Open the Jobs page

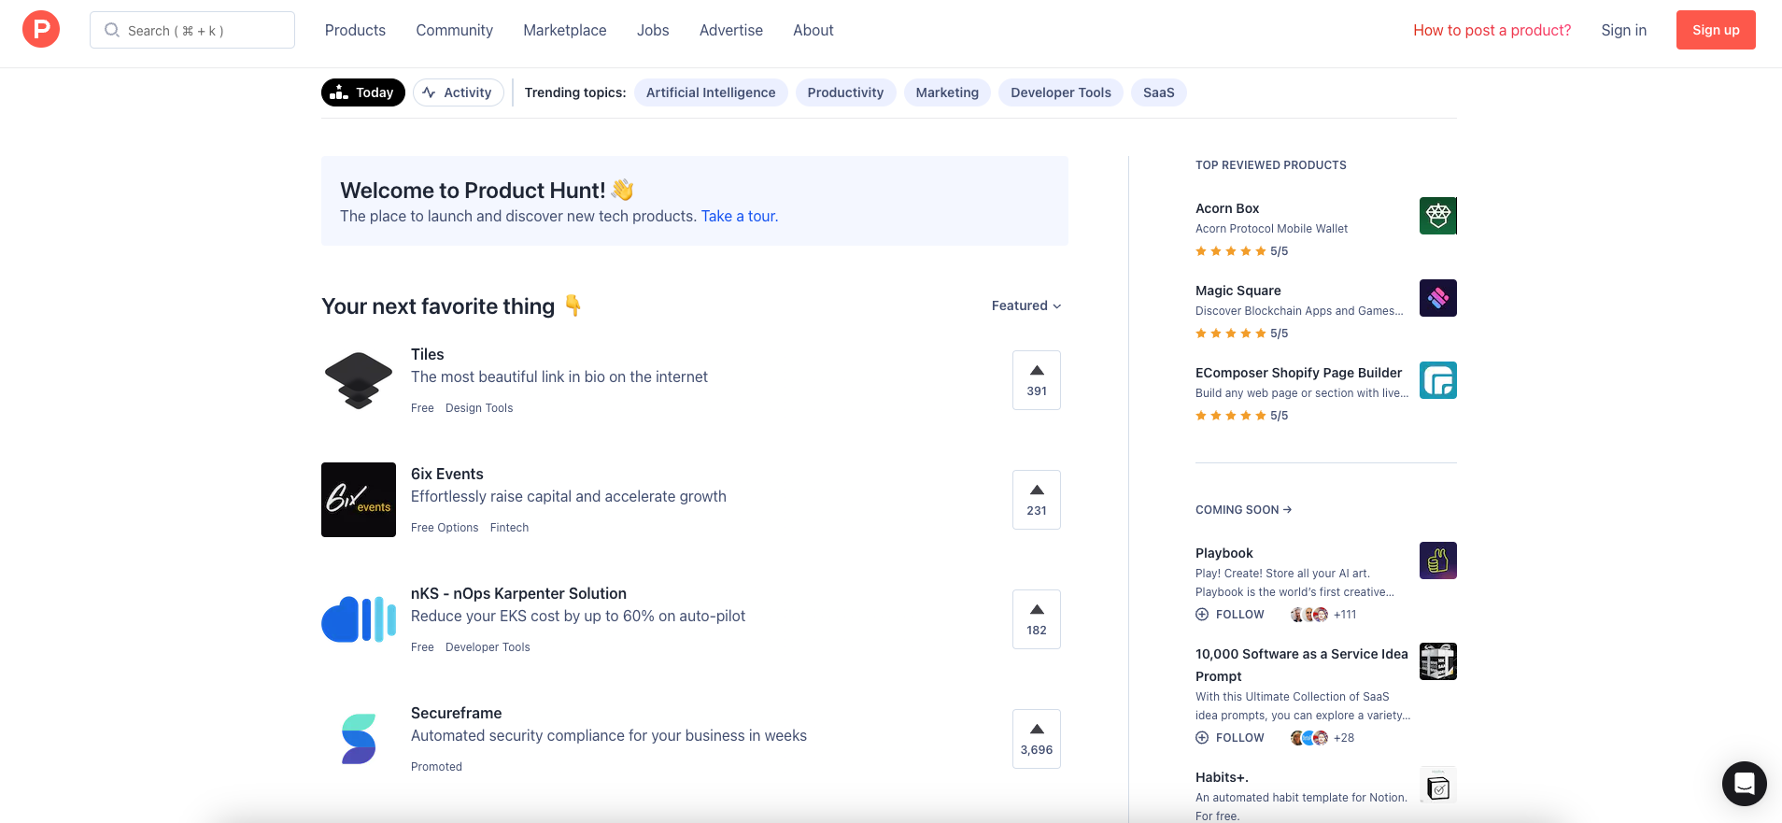point(653,30)
